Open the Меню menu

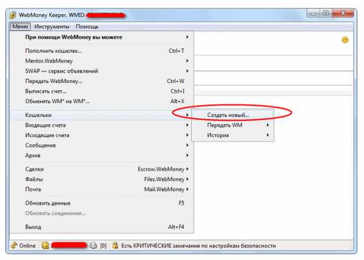tap(20, 27)
